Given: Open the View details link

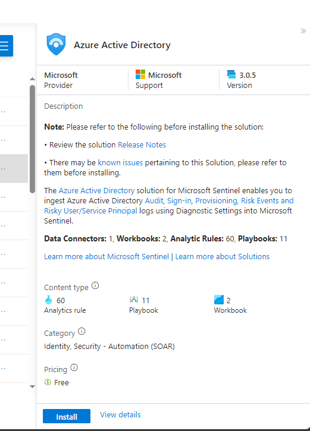Looking at the screenshot, I should pos(120,414).
